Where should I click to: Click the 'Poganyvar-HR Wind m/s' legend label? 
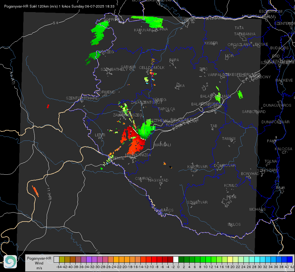(39, 263)
